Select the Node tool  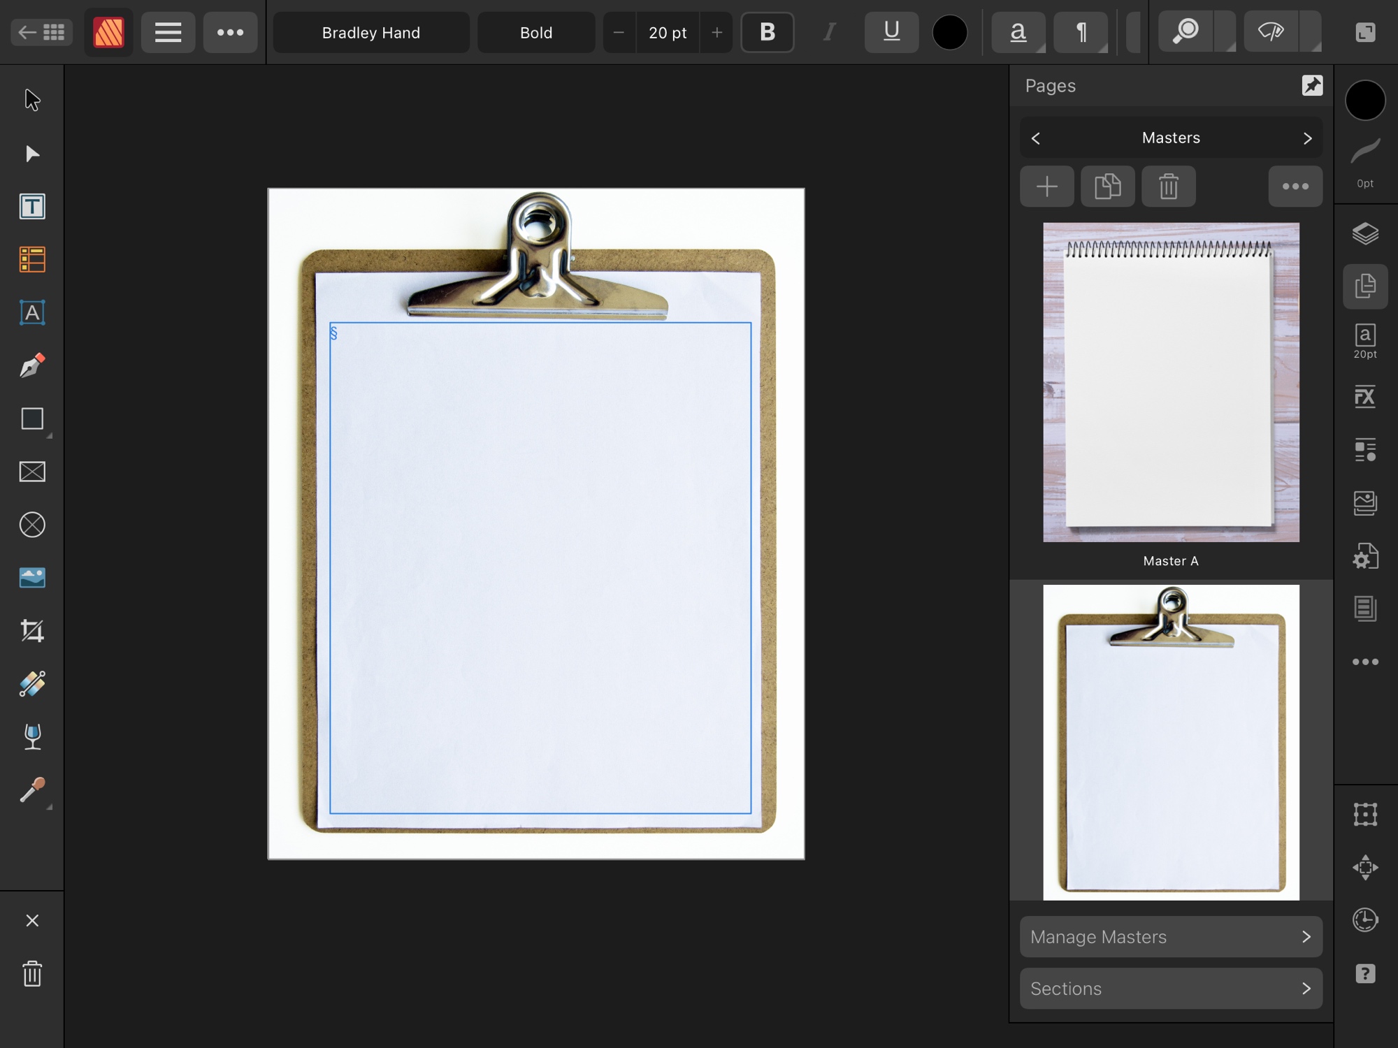(32, 154)
